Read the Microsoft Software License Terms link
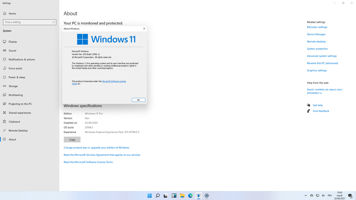Image resolution: width=356 pixels, height=200 pixels. click(88, 162)
